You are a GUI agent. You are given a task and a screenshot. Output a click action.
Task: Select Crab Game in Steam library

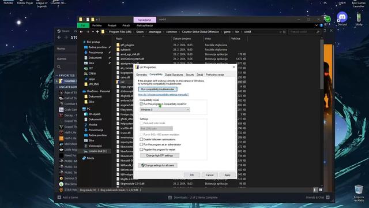68,110
